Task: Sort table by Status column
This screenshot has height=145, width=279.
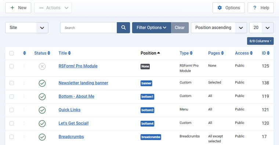Action: pos(42,53)
